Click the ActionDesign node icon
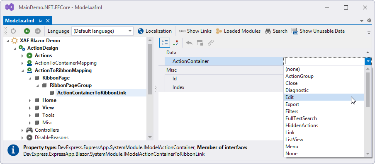Image resolution: width=375 pixels, height=164 pixels. point(22,48)
